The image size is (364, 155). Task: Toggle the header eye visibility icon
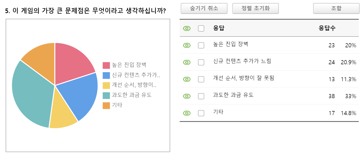coord(187,28)
